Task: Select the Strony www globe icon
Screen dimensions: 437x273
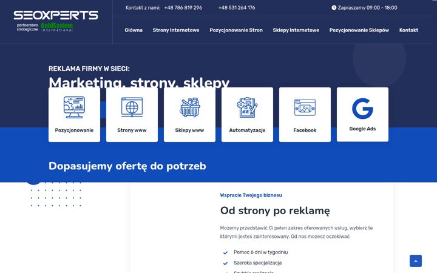Action: (x=132, y=107)
